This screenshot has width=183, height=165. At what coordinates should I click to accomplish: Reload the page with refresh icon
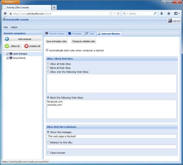click(118, 14)
